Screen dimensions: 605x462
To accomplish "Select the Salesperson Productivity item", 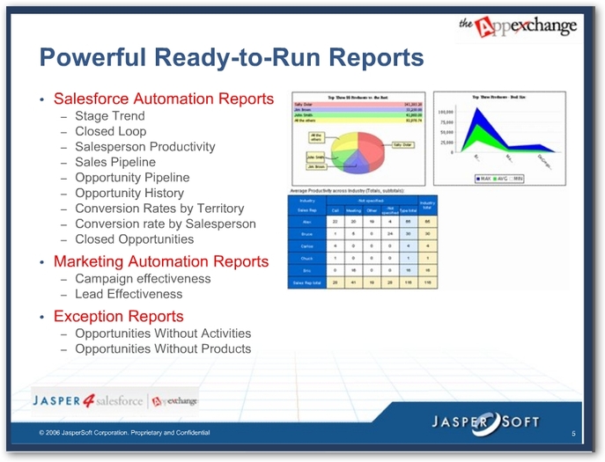I will tap(145, 147).
